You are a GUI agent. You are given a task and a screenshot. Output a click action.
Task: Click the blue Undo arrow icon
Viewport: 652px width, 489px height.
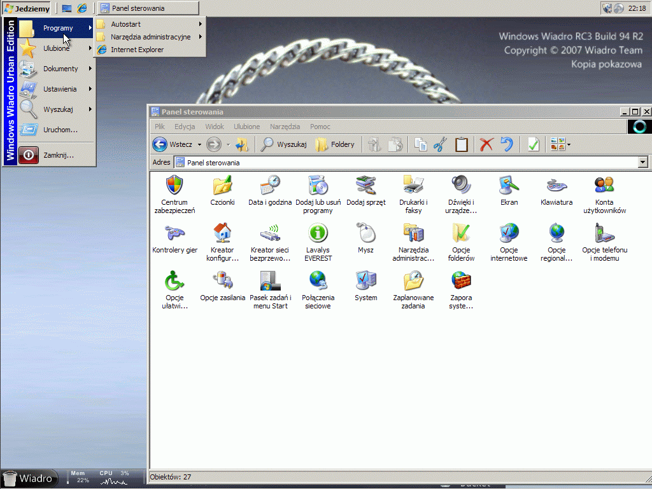(506, 144)
